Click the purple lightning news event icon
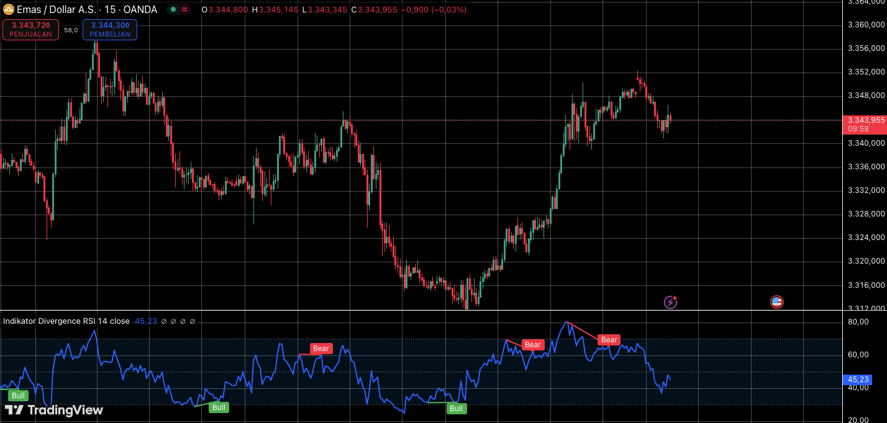This screenshot has height=423, width=887. point(670,302)
